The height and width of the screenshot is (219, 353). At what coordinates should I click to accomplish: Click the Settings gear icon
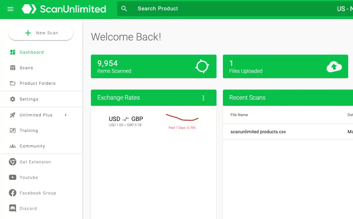13,99
